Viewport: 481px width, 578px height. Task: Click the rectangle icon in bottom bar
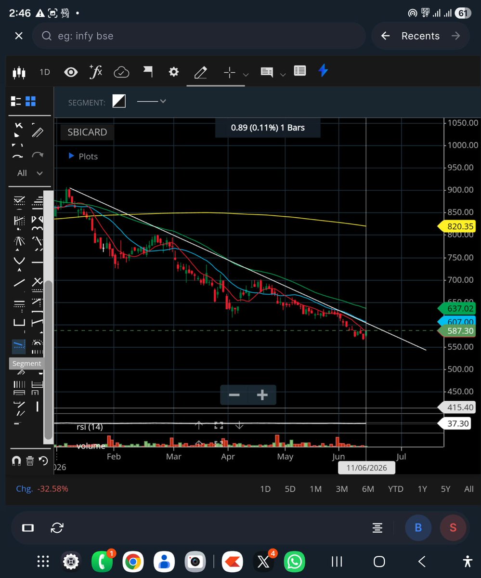28,528
